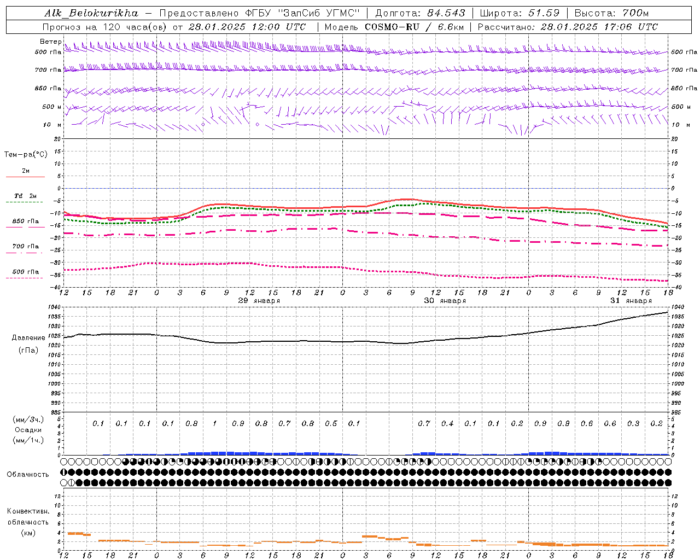Click the first empty cloud cover circle

click(64, 462)
